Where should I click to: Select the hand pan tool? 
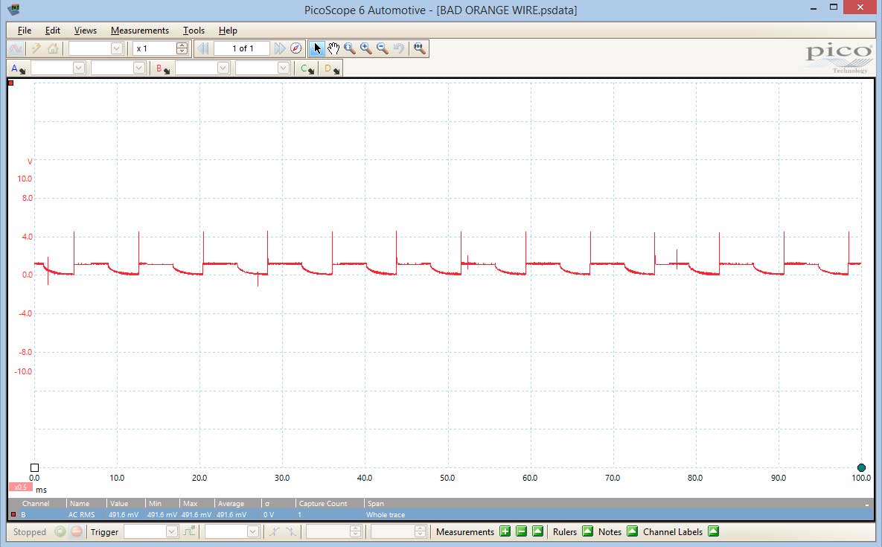(333, 48)
